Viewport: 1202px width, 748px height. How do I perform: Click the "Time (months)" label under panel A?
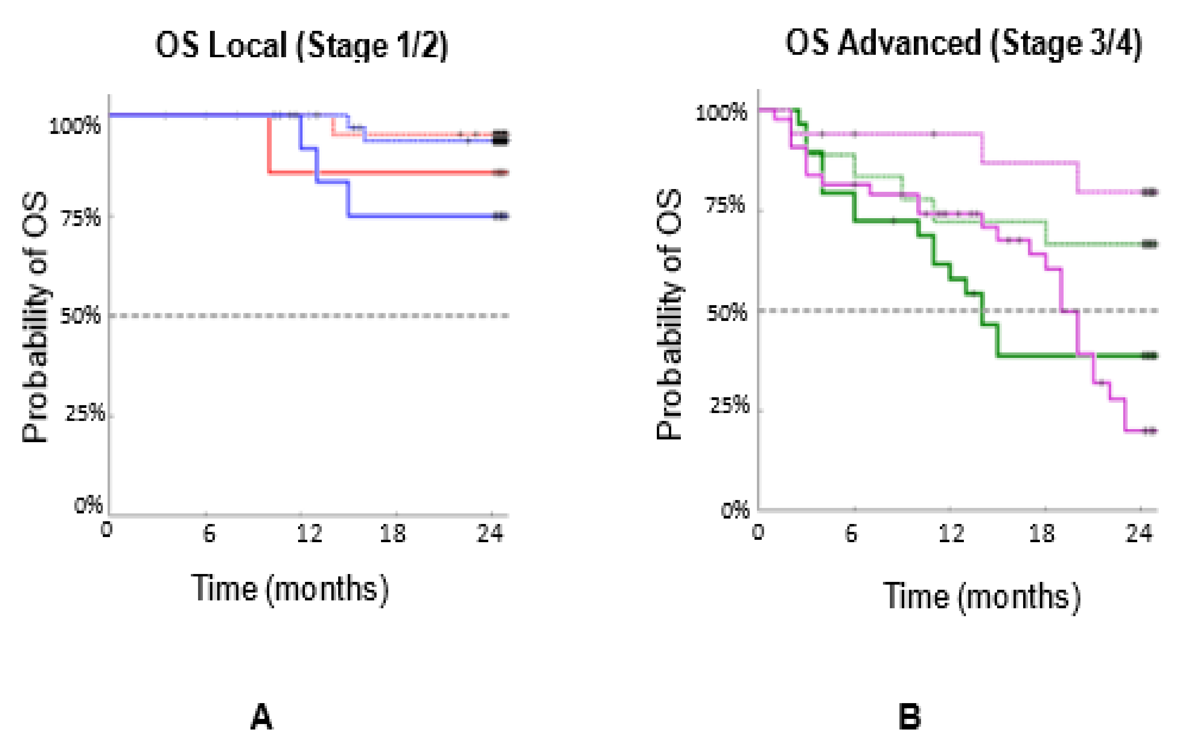pyautogui.click(x=290, y=589)
